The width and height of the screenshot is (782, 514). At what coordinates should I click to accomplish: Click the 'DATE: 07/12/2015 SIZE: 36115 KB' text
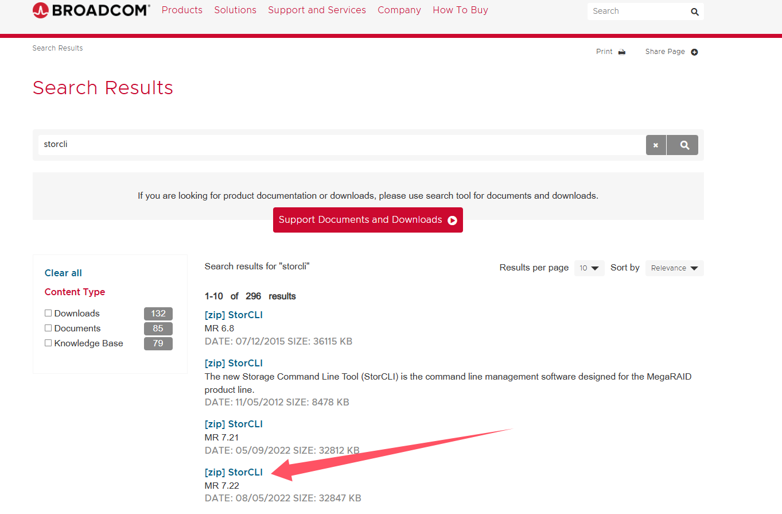[278, 341]
